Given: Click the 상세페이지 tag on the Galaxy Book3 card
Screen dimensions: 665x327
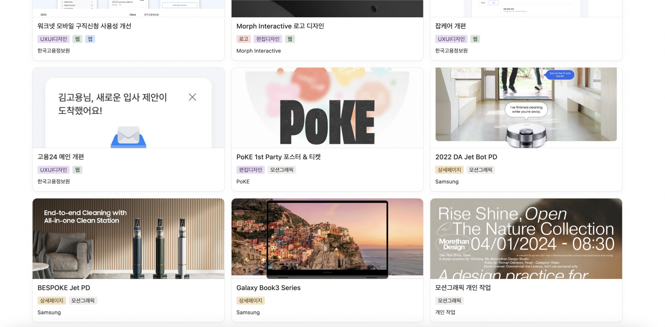Looking at the screenshot, I should pyautogui.click(x=251, y=300).
